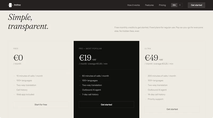Click '10 minutes of calls / month'

pos(30,76)
